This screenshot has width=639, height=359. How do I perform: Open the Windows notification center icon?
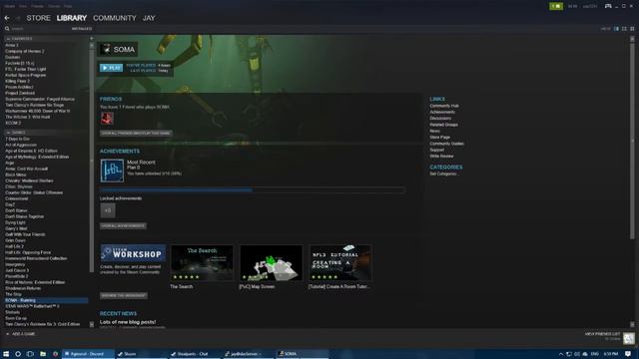[x=628, y=354]
